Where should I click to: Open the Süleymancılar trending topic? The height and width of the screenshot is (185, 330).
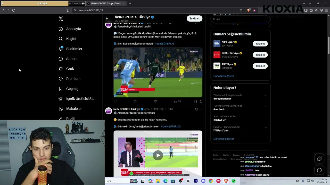(x=222, y=99)
